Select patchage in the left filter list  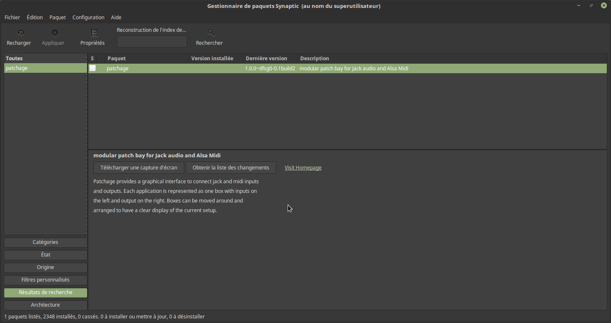coord(45,68)
